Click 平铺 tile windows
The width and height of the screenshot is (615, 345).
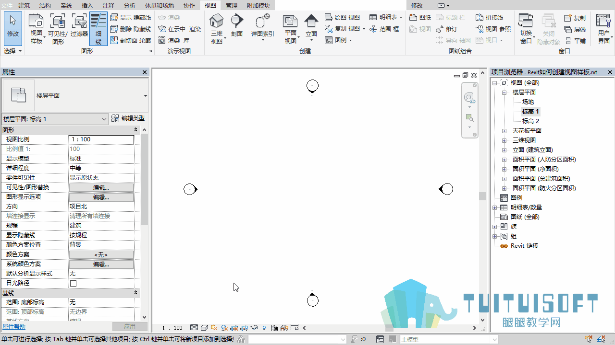coord(575,41)
